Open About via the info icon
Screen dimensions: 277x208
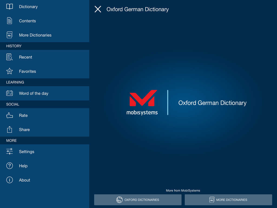coord(9,180)
